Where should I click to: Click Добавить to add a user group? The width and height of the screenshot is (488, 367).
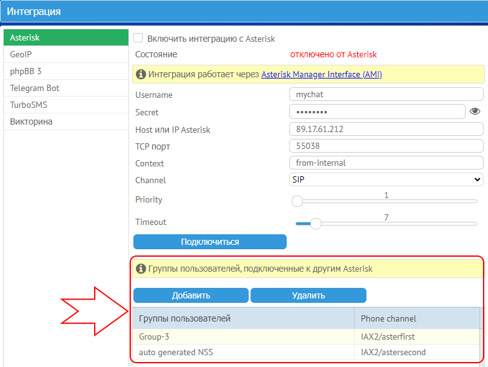pyautogui.click(x=191, y=295)
